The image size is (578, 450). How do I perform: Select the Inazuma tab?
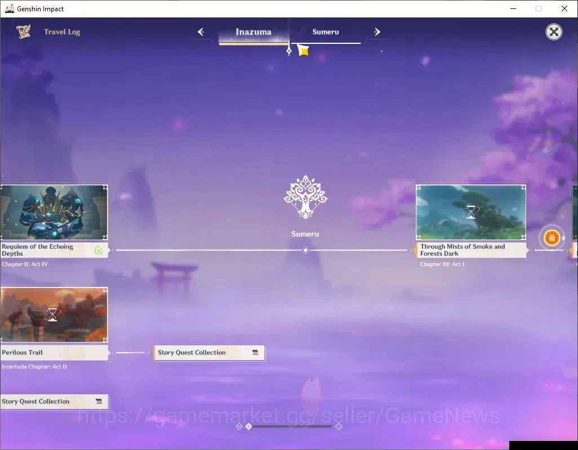tap(254, 32)
